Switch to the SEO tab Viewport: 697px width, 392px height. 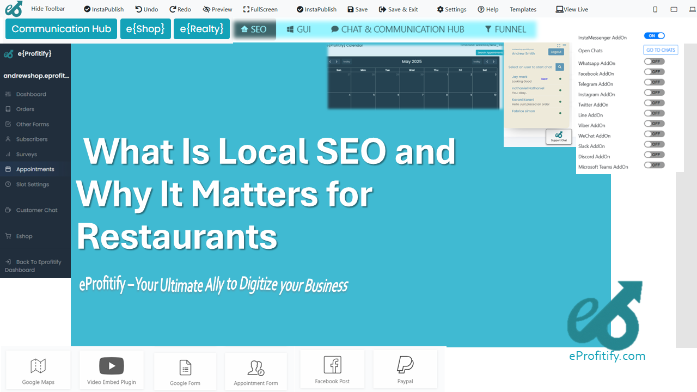tap(254, 29)
